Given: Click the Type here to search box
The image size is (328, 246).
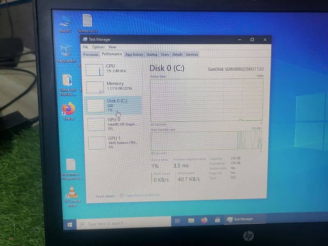Looking at the screenshot, I should click(x=123, y=223).
